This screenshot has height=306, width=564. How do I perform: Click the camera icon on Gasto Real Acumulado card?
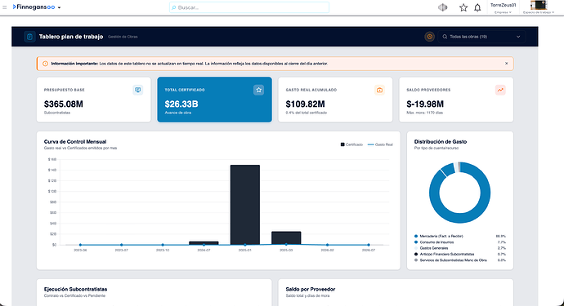(x=379, y=90)
